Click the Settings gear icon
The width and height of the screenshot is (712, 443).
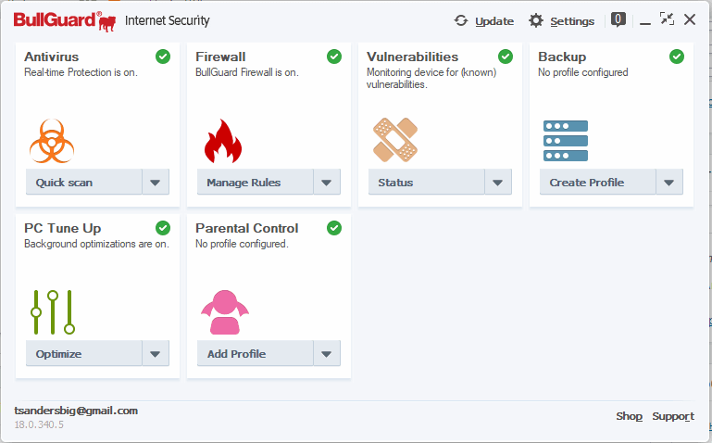coord(536,20)
